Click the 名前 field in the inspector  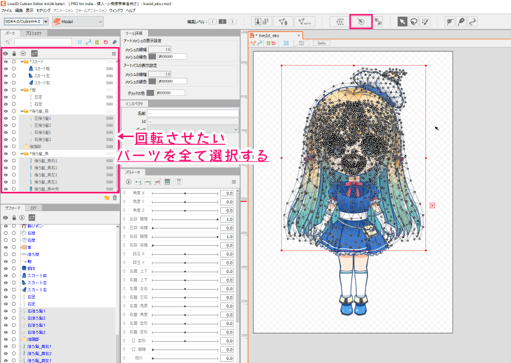[193, 113]
